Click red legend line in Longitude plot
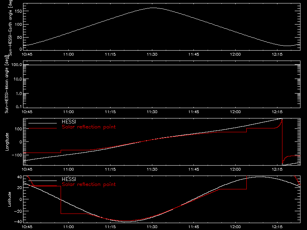307x230 pixels. pyautogui.click(x=43, y=128)
